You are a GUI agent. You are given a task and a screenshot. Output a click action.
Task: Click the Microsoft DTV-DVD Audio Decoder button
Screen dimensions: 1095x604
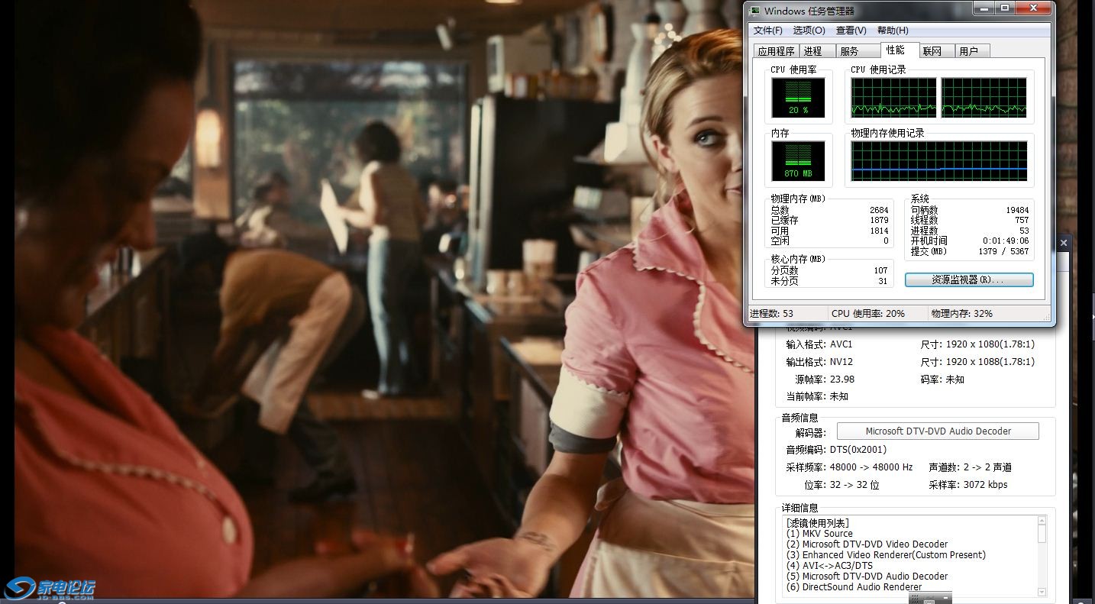(x=938, y=431)
